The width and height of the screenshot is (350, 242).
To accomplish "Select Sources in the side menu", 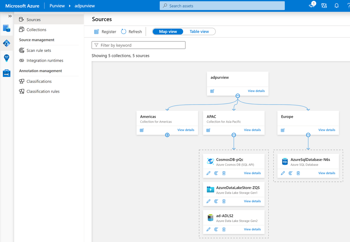I will click(x=49, y=19).
